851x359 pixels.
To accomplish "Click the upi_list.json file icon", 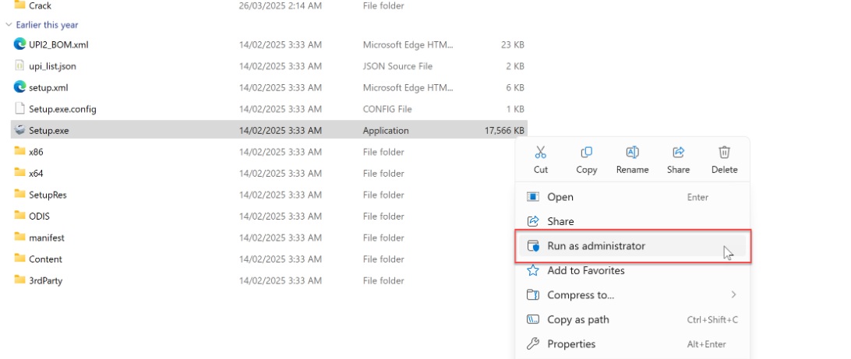I will point(20,66).
